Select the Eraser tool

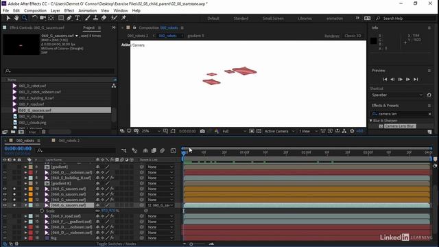pos(104,18)
